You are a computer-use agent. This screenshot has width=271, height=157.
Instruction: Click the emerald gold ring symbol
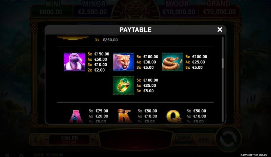coord(123,85)
